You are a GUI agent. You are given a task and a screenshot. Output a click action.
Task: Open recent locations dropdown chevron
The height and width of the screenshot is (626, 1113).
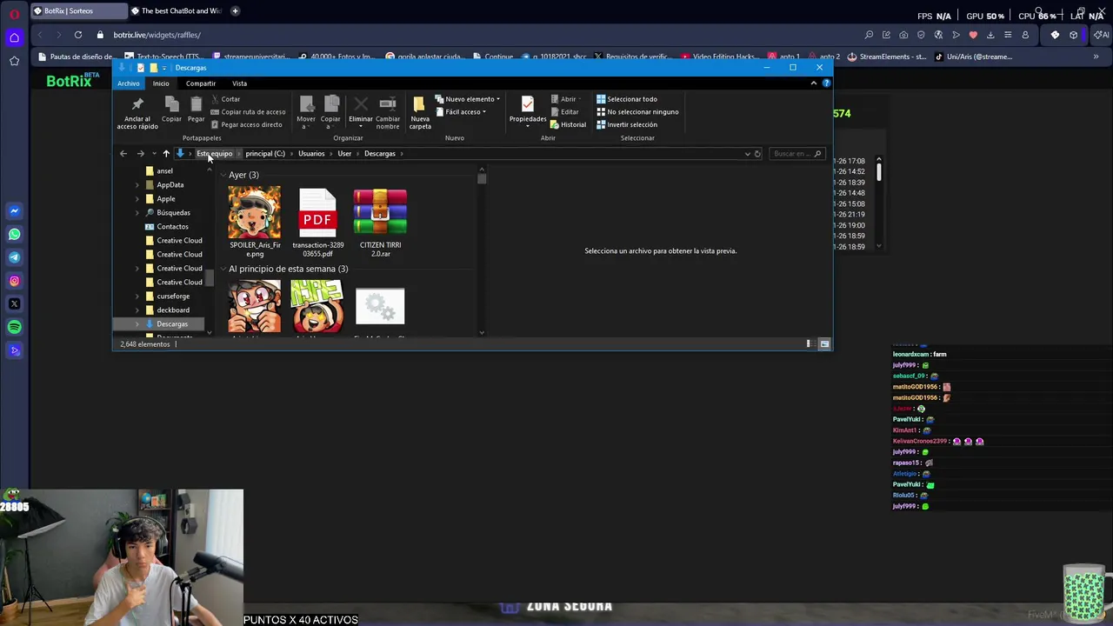[154, 154]
